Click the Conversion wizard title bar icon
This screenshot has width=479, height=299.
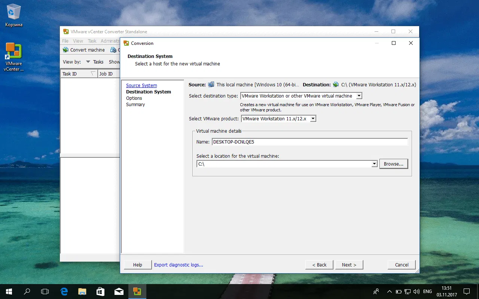pos(126,43)
